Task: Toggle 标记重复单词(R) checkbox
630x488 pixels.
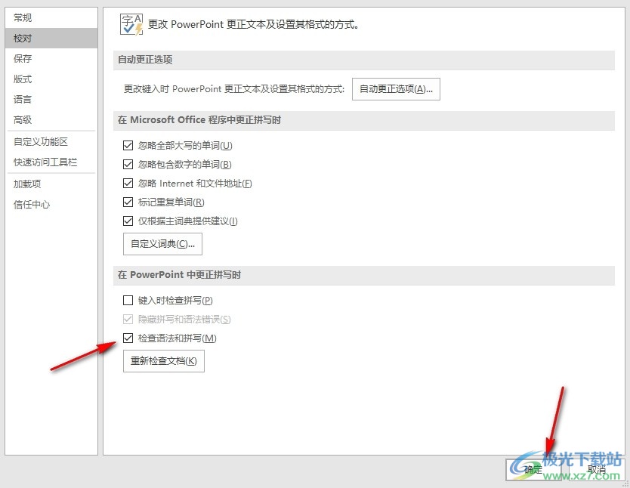Action: pos(128,202)
